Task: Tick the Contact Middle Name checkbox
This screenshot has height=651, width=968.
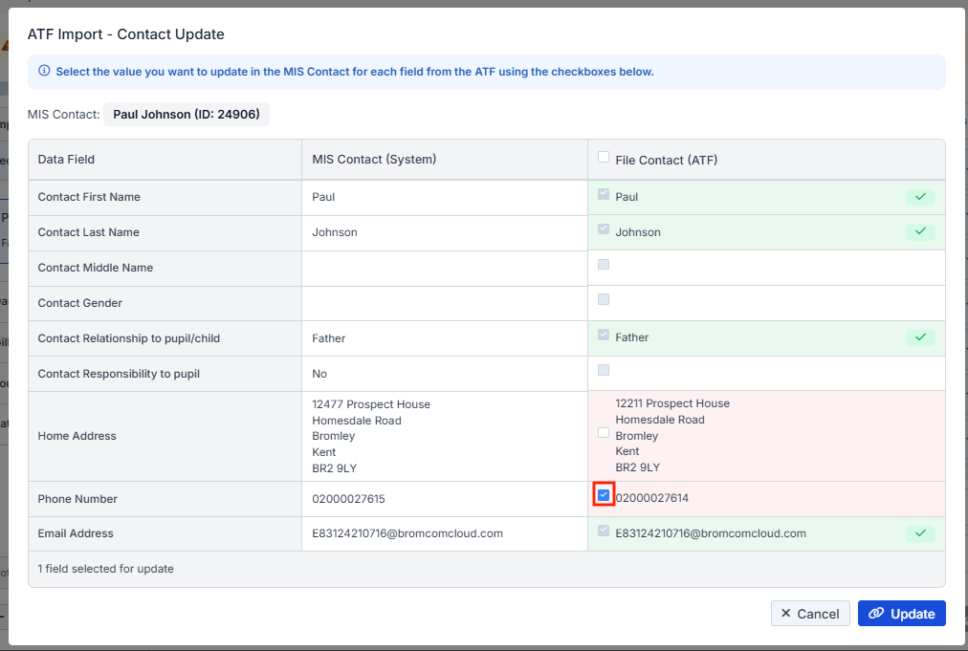Action: point(604,265)
